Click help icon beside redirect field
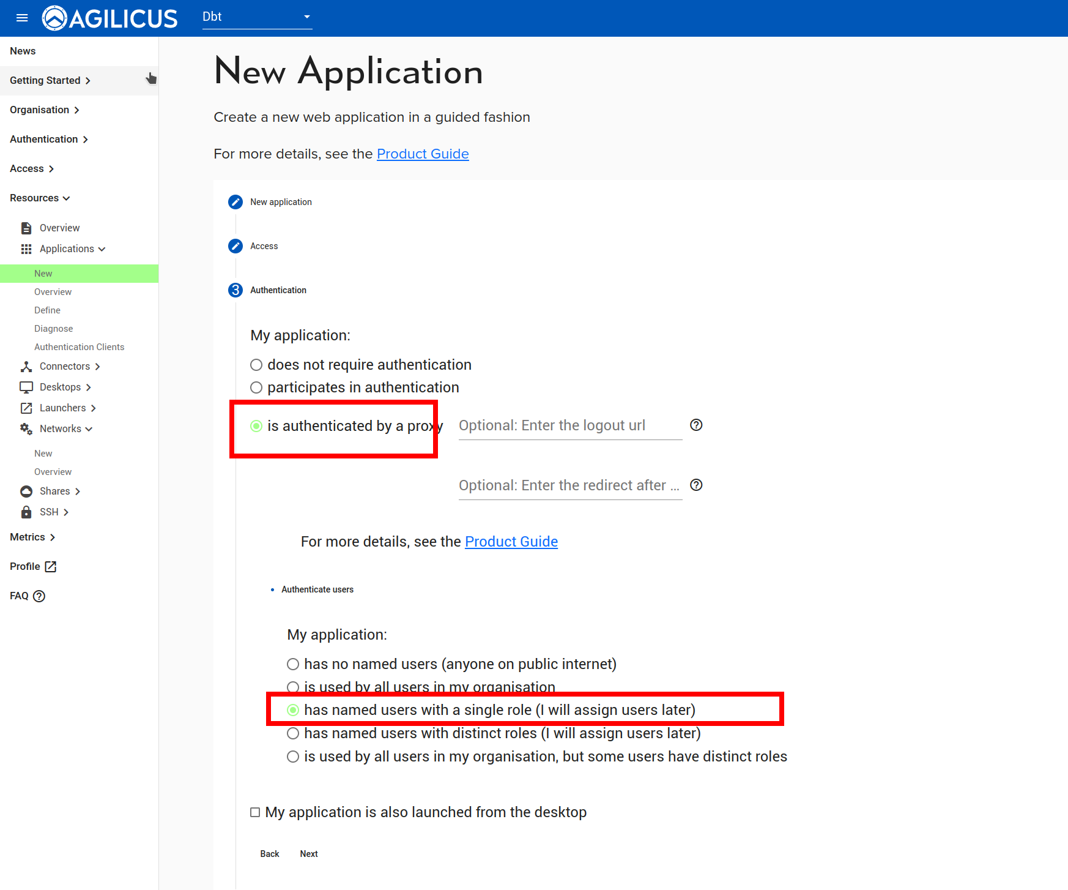Screen dimensions: 1068x890 coord(696,485)
